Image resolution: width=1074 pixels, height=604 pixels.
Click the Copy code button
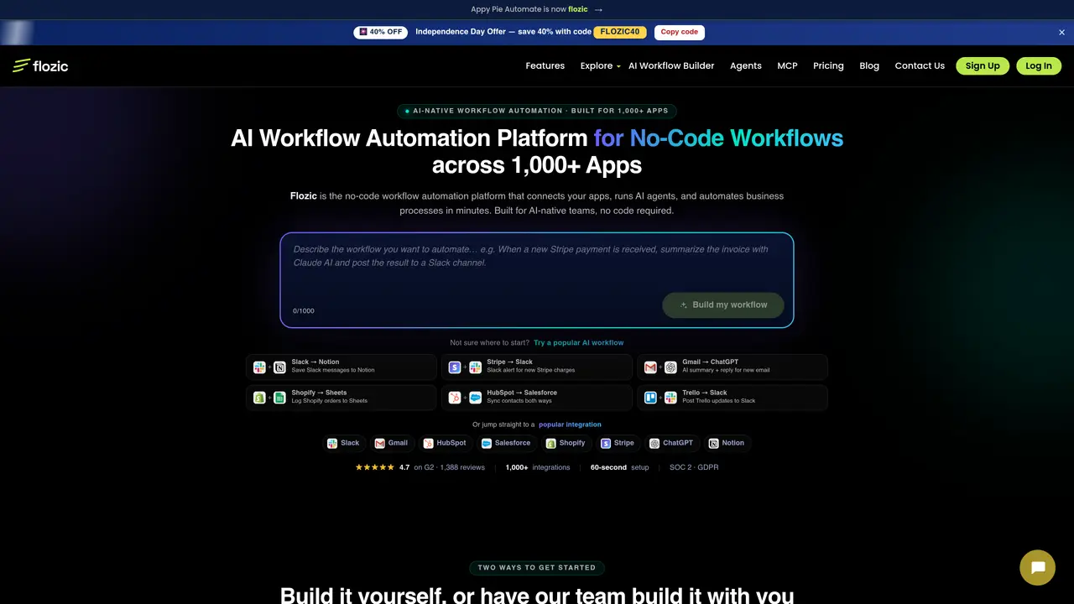[x=680, y=32]
